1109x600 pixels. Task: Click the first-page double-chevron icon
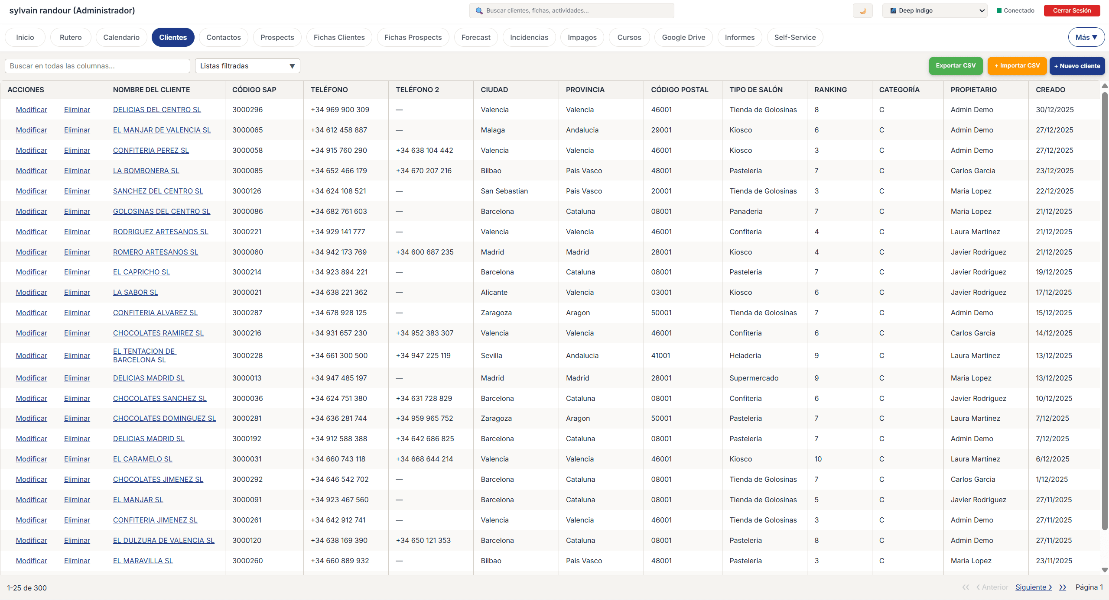966,587
